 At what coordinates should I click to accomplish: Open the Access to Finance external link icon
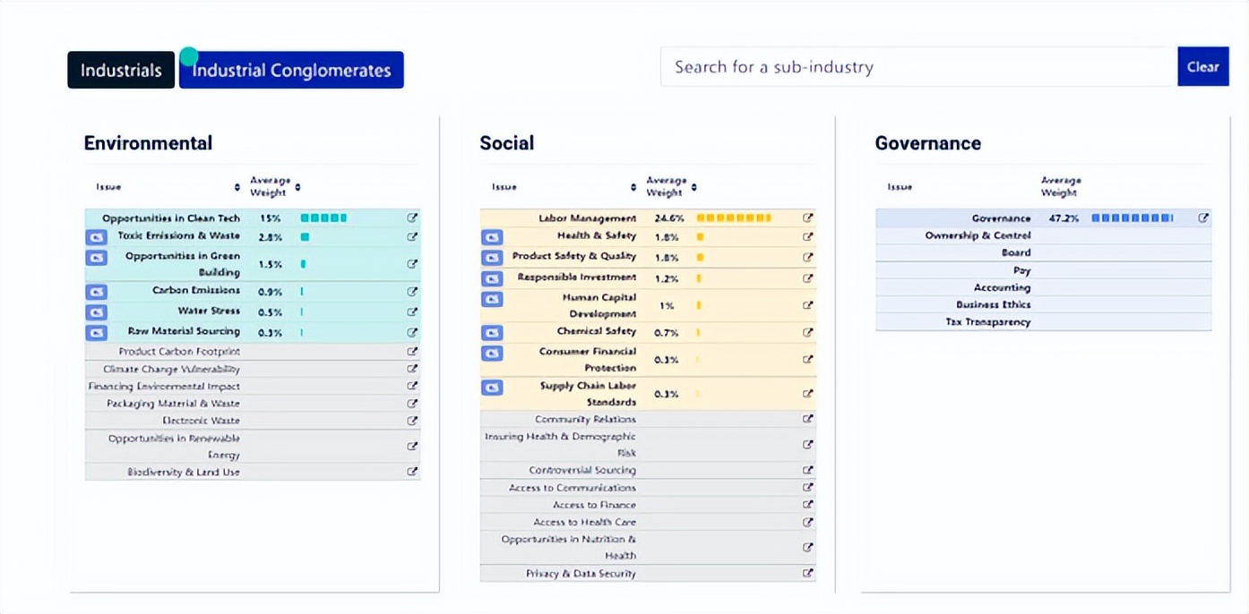pos(807,505)
